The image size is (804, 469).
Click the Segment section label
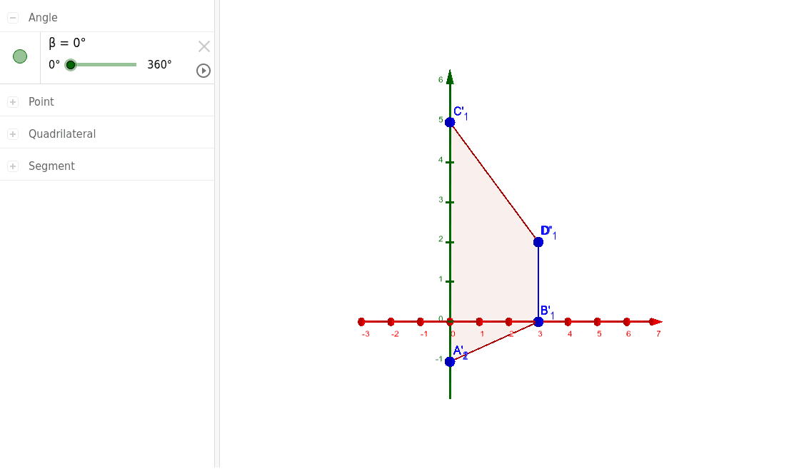51,166
